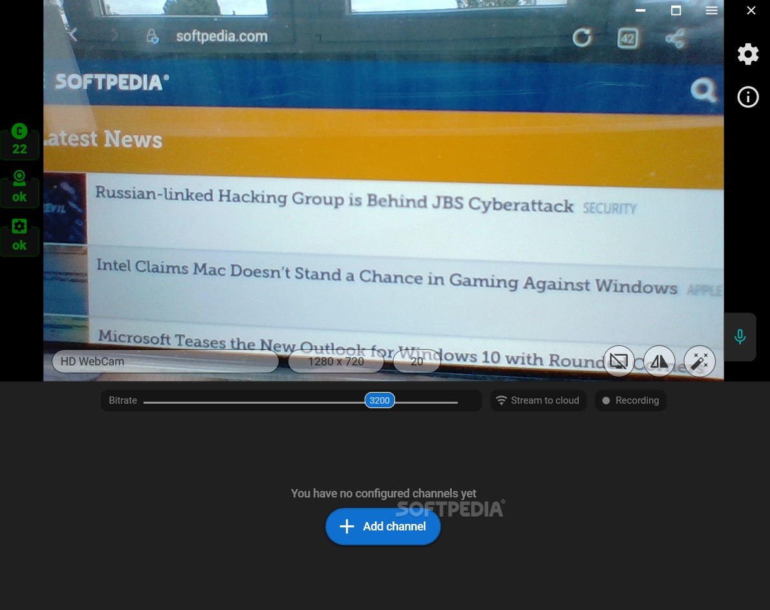
Task: Open the info icon
Action: click(748, 97)
